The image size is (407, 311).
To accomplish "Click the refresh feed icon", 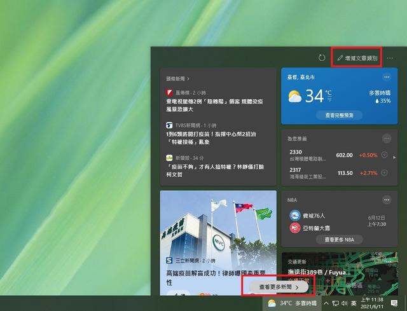I will tap(322, 58).
